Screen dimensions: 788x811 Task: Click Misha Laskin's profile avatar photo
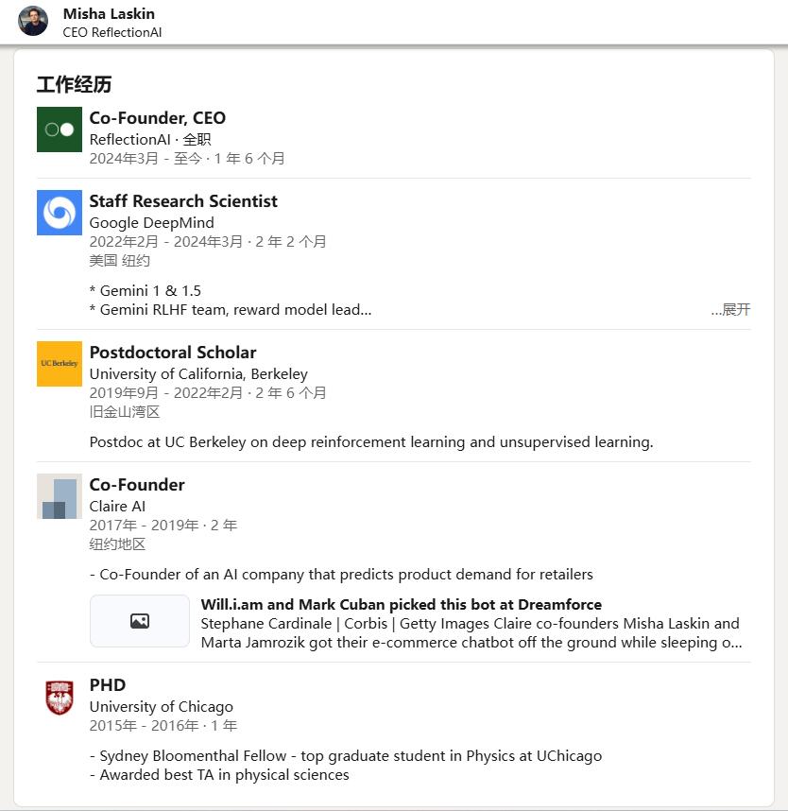coord(33,21)
